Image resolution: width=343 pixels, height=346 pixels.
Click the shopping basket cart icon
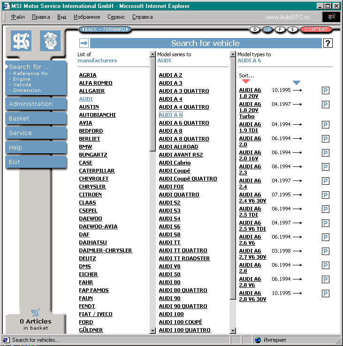(x=35, y=312)
